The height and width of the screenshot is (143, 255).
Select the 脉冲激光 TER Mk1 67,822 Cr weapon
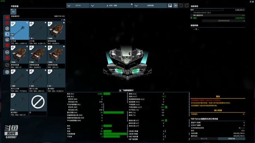click(56, 81)
